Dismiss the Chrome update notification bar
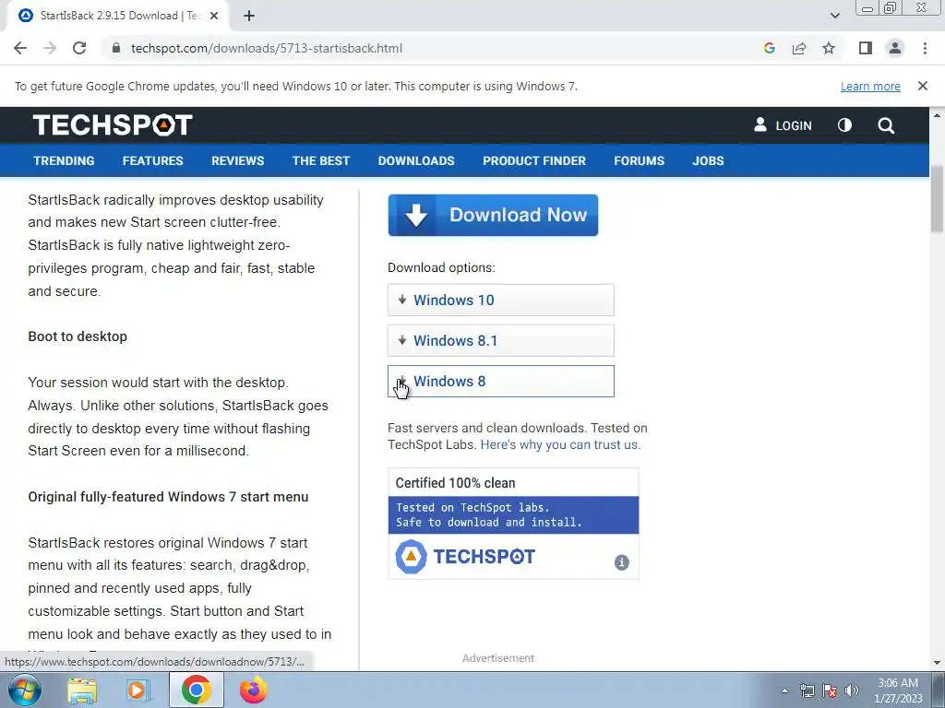This screenshot has width=945, height=708. pos(922,86)
